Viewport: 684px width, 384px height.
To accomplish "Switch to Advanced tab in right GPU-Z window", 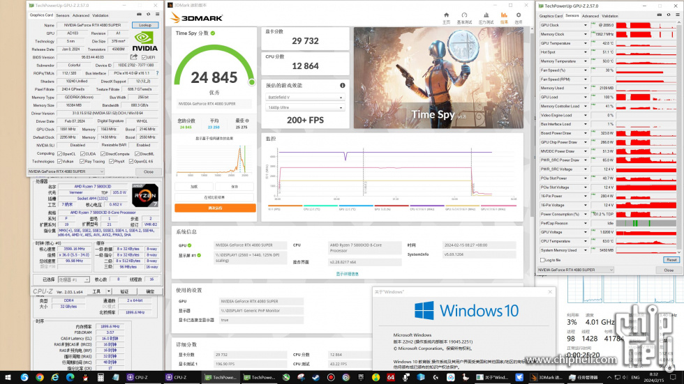I will pyautogui.click(x=590, y=16).
